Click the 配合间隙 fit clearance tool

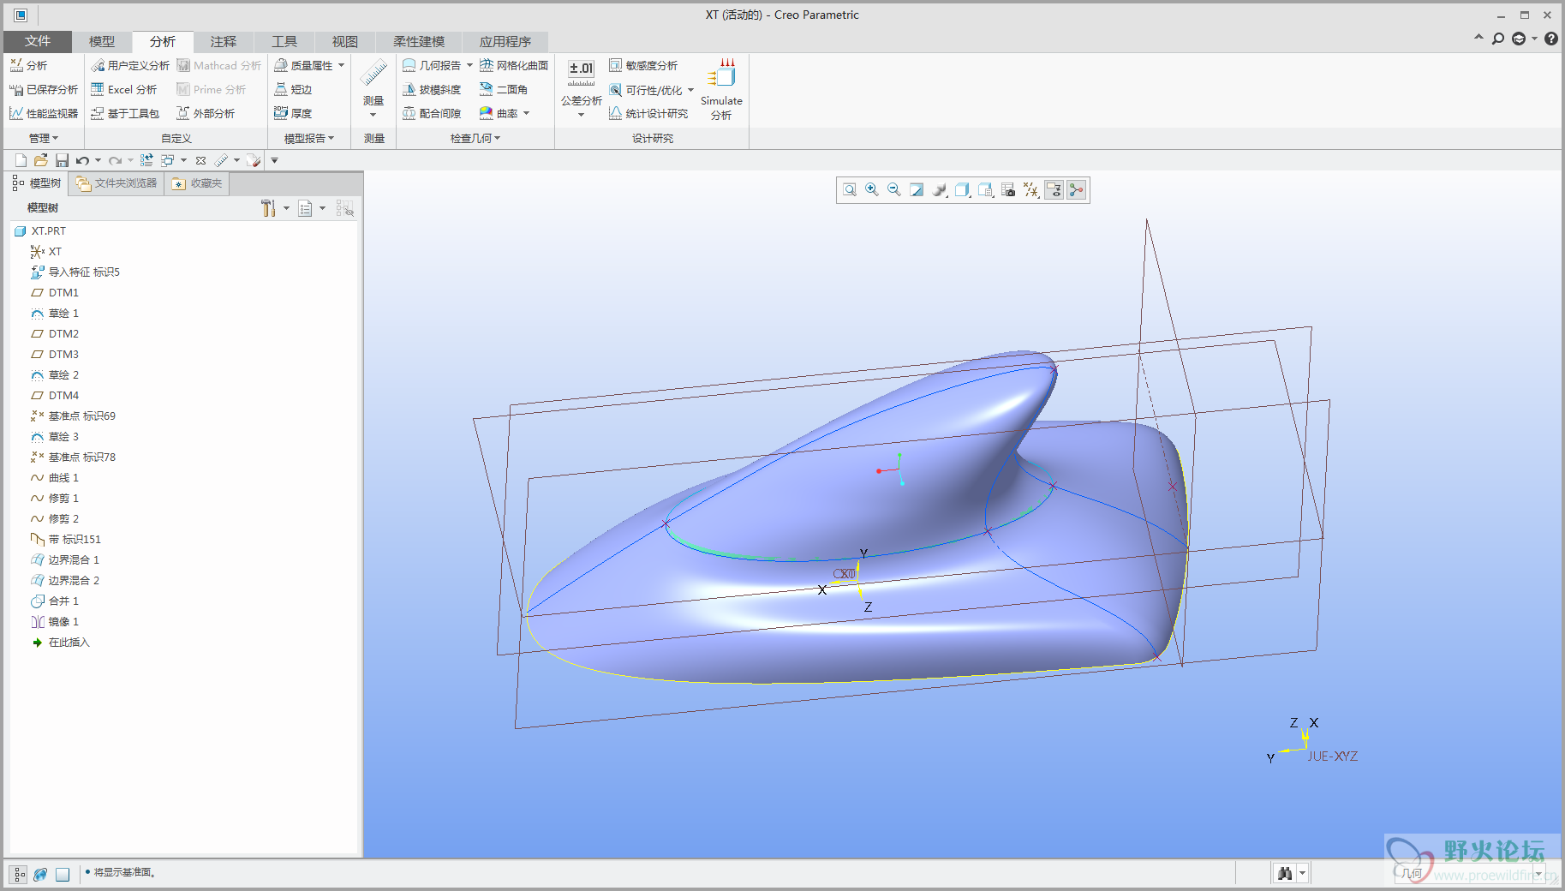pyautogui.click(x=432, y=113)
